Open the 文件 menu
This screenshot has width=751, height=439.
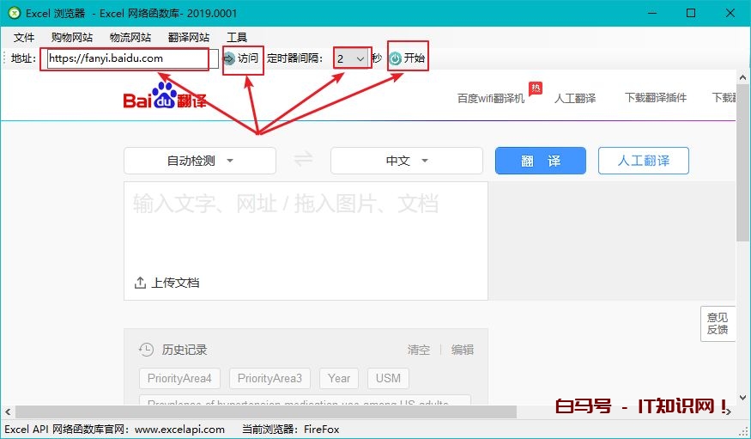click(24, 38)
